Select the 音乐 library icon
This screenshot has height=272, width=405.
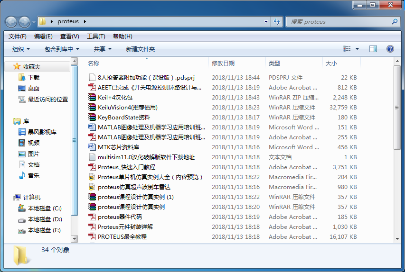click(x=22, y=176)
